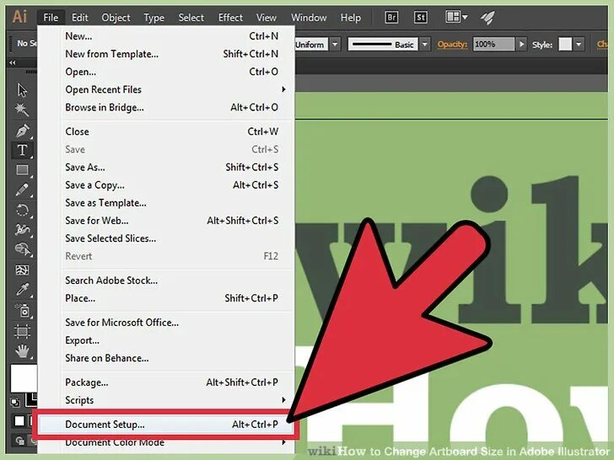
Task: Expand the Opacity slider arrow
Action: coord(521,44)
